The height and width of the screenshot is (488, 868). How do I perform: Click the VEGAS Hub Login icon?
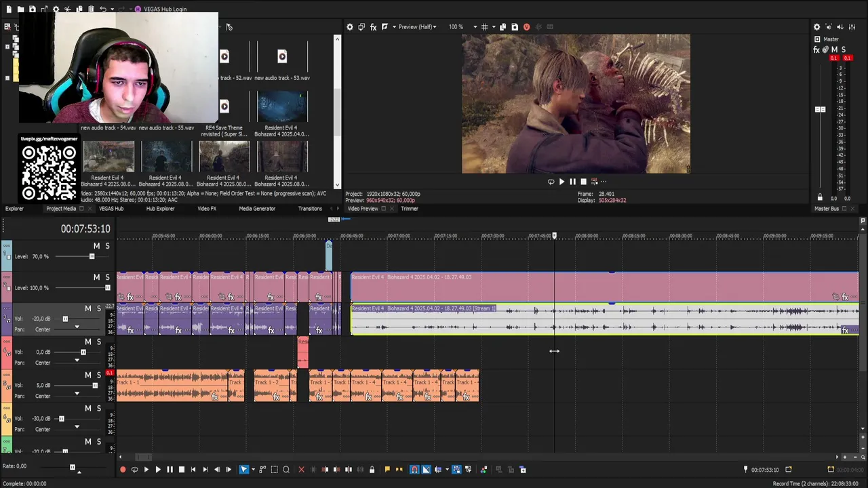(138, 9)
